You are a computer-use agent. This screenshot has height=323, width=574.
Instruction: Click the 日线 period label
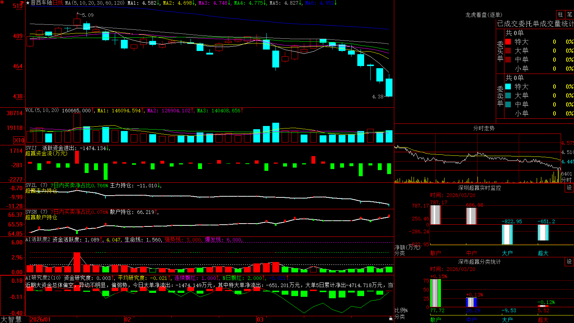click(58, 3)
